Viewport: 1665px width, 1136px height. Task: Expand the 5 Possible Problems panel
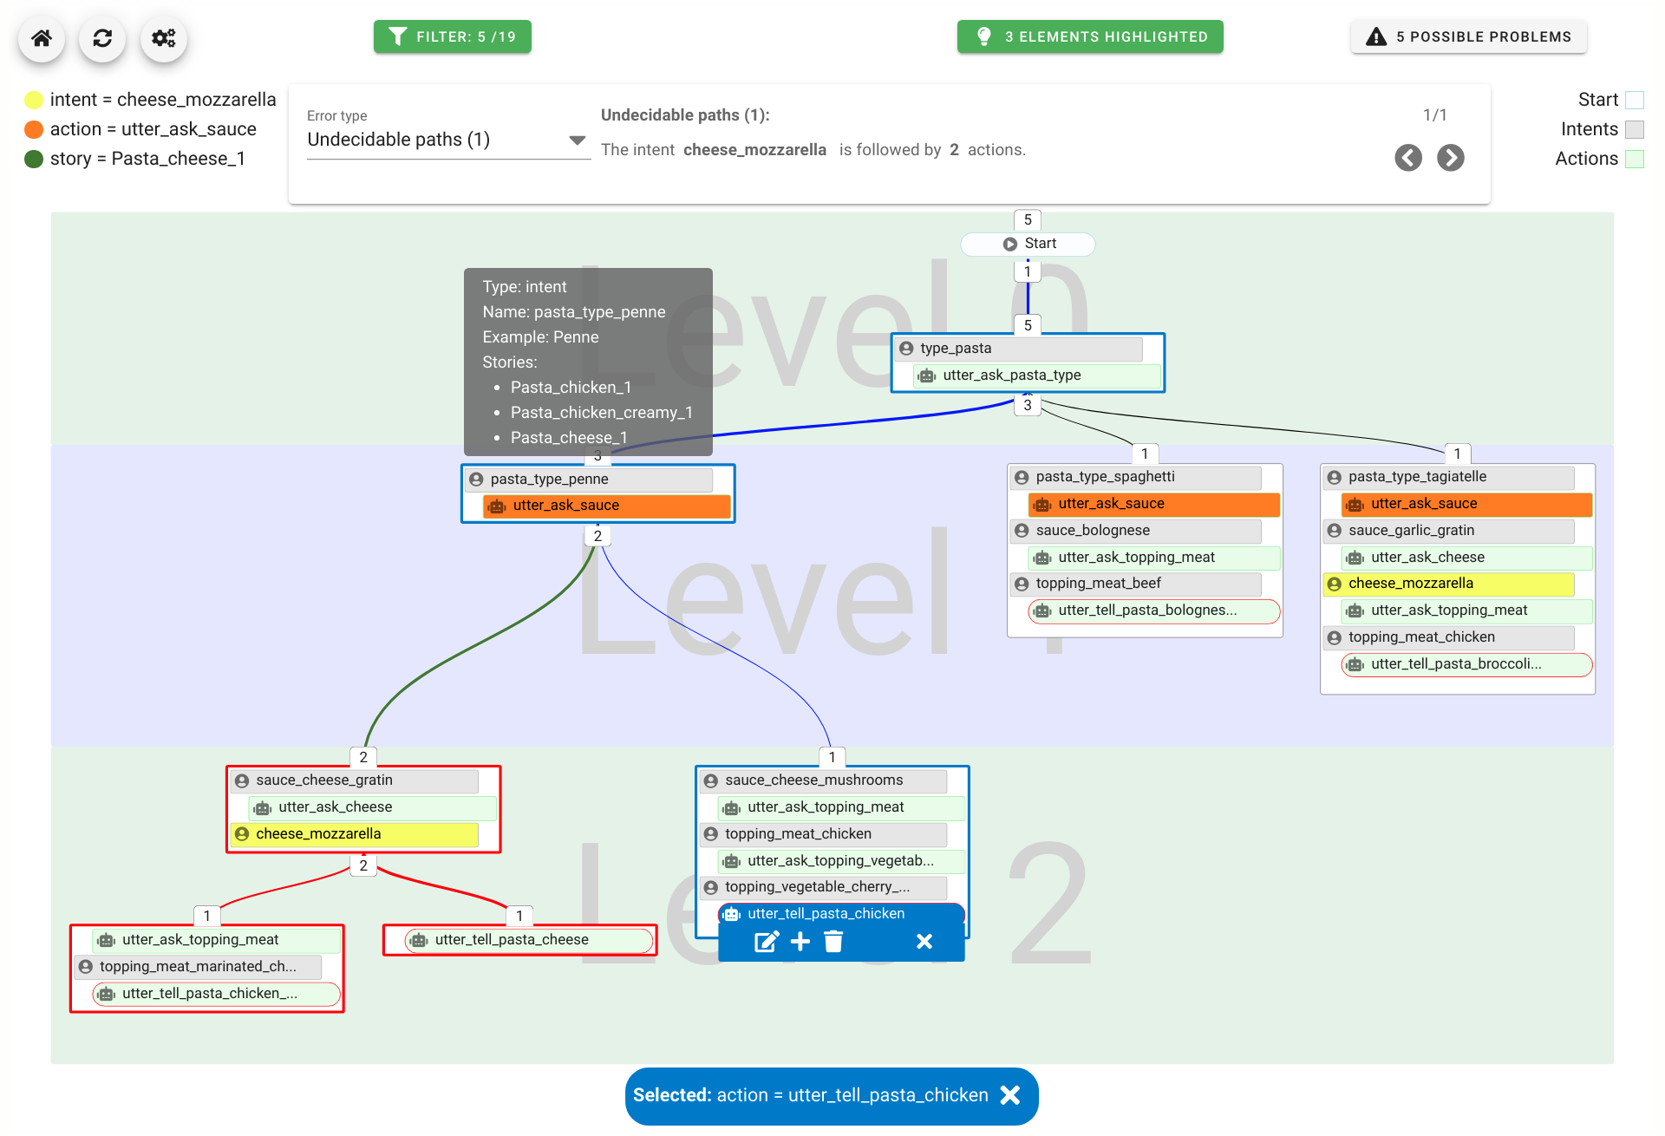point(1468,36)
